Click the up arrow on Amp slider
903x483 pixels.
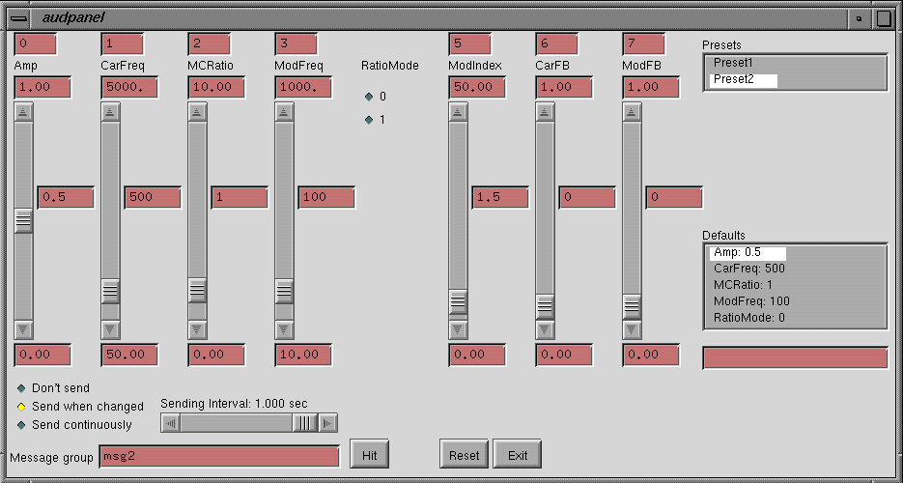pos(23,111)
